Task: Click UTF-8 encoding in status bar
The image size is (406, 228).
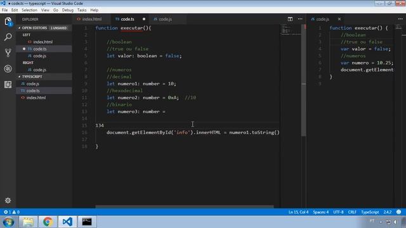Action: [338, 212]
